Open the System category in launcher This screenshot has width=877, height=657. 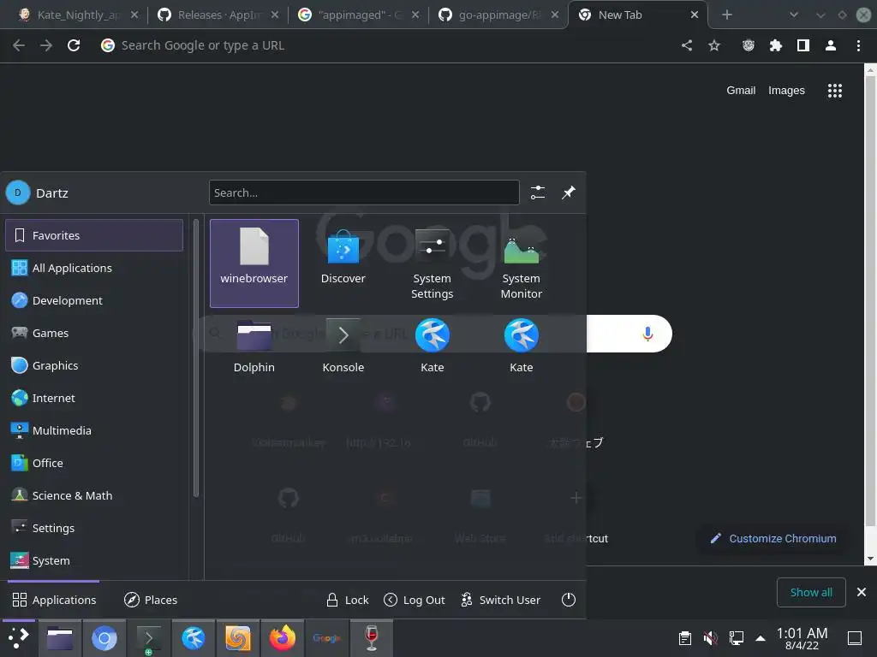point(94,560)
